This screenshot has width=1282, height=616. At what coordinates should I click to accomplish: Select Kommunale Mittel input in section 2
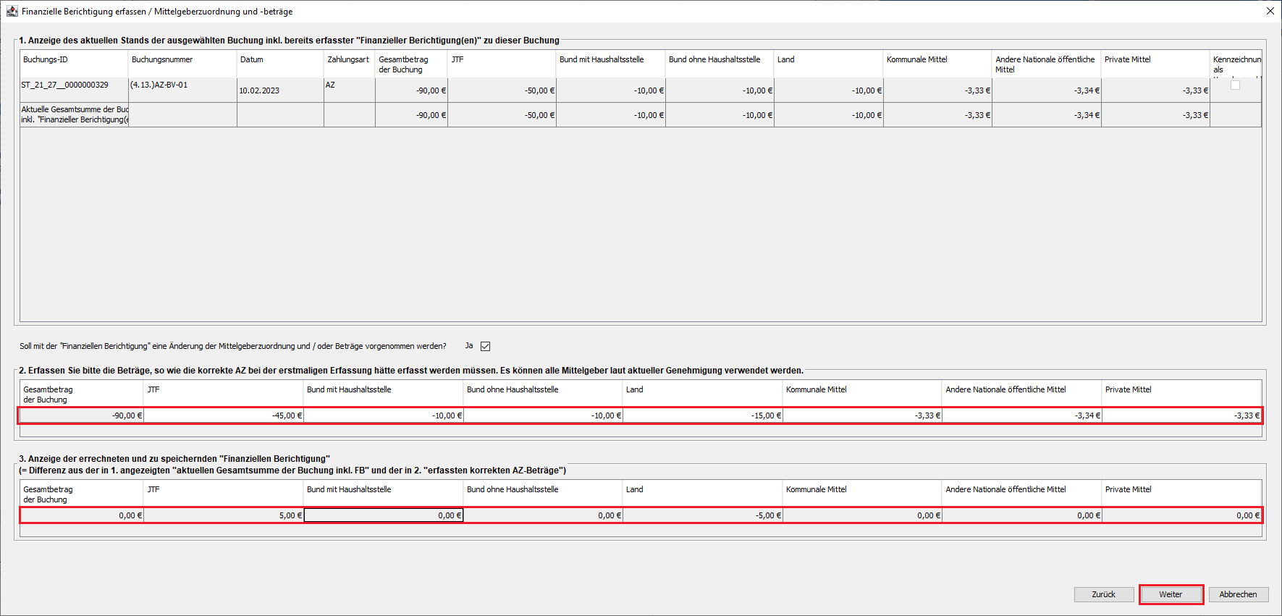tap(862, 415)
